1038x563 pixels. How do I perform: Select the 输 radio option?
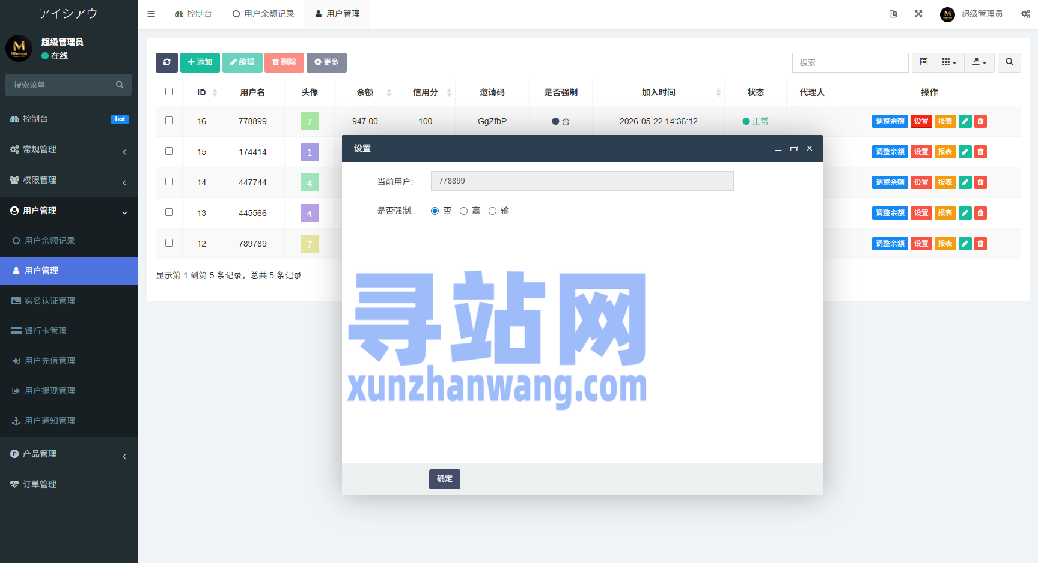click(x=492, y=211)
